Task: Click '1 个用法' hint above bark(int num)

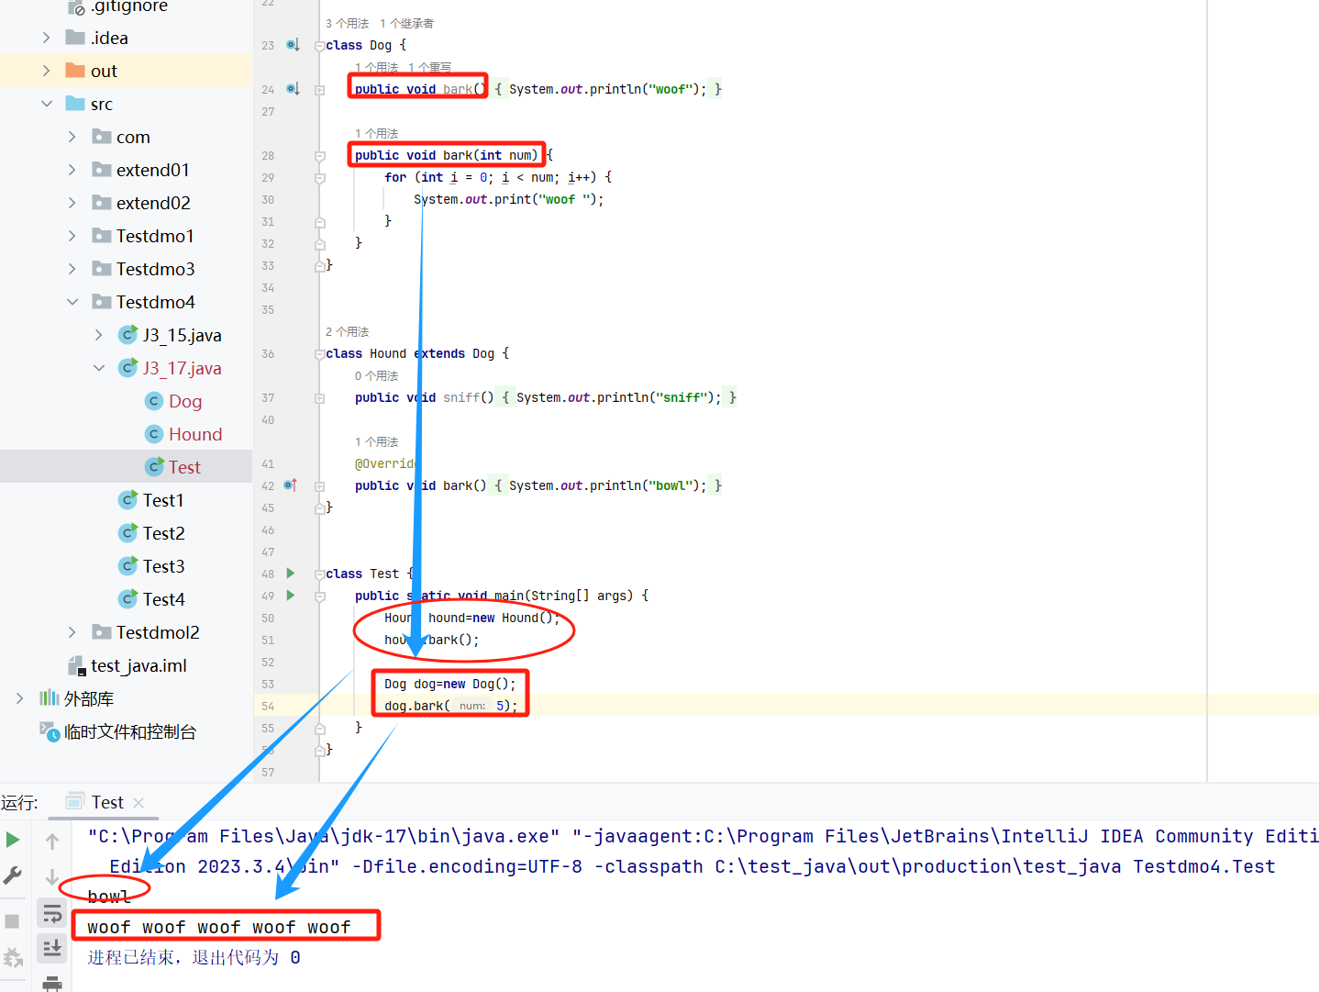Action: coord(376,133)
